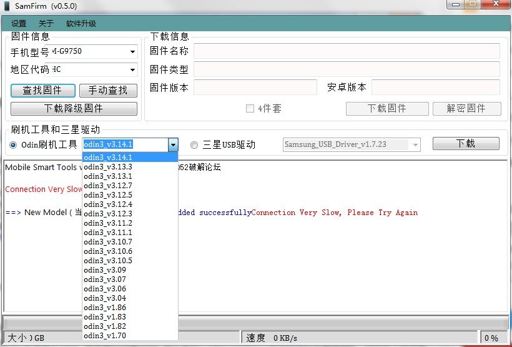
Task: Choose odin3_v3.10.5 from the list
Action: point(130,261)
